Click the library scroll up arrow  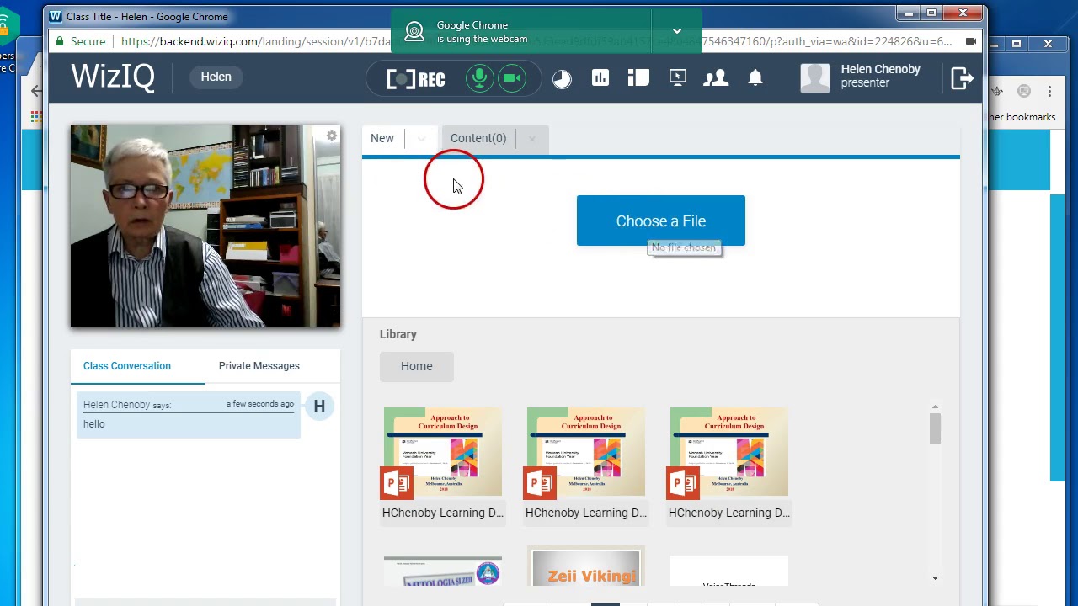(x=935, y=407)
